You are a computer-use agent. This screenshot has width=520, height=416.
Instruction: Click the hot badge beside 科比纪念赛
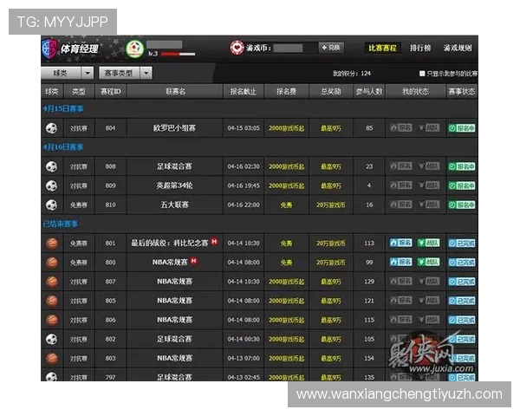(215, 242)
